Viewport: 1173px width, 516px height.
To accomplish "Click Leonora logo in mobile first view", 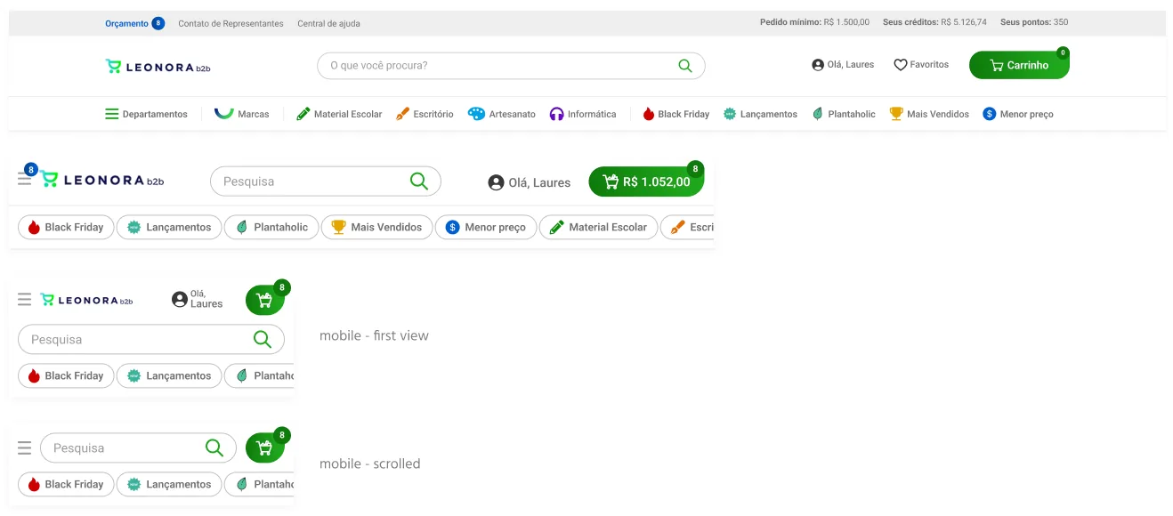I will tap(86, 301).
